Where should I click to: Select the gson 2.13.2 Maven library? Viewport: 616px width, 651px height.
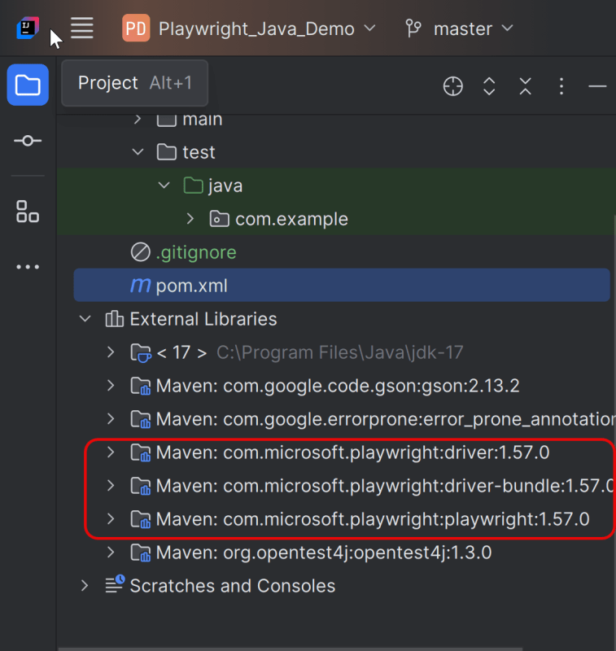point(338,385)
